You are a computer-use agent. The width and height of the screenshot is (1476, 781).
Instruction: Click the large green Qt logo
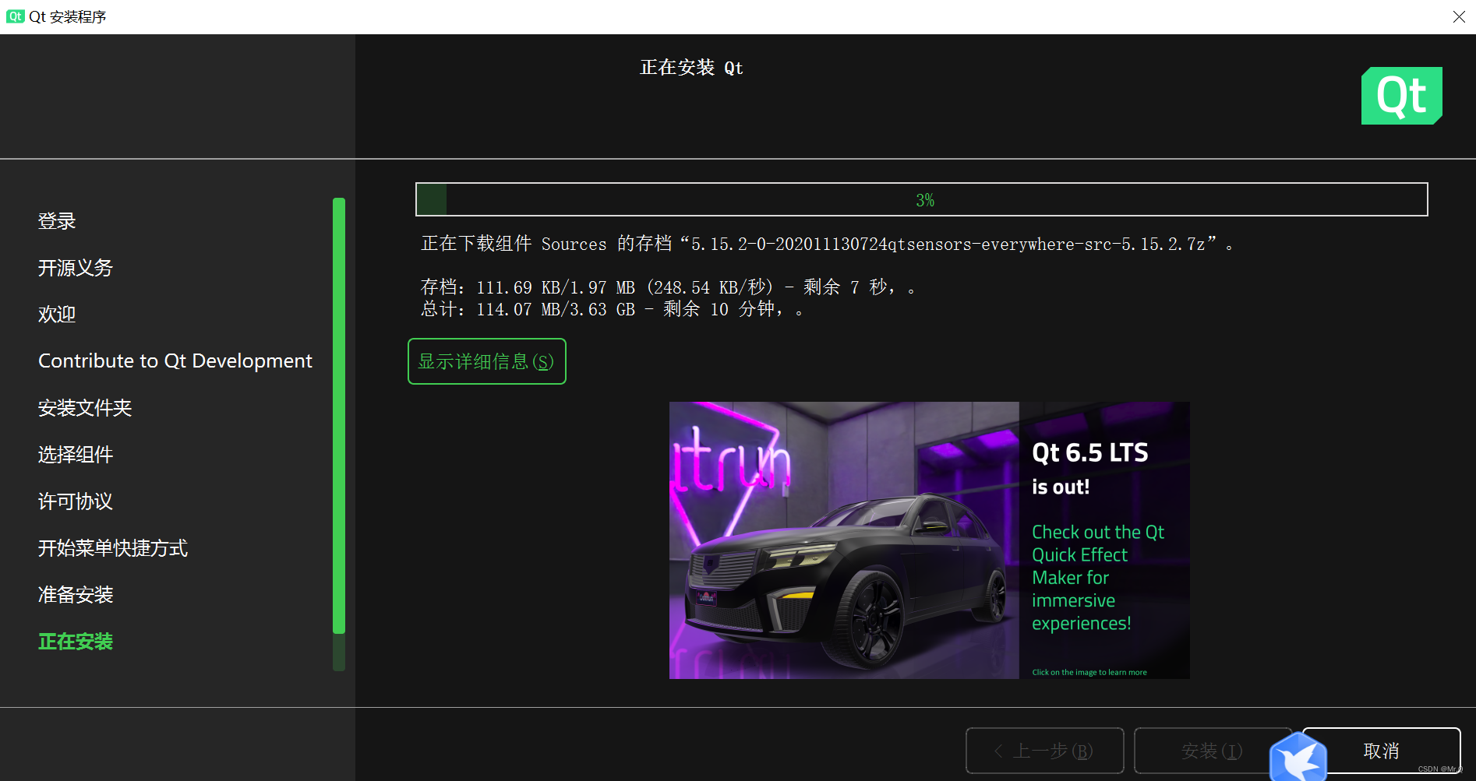point(1401,96)
